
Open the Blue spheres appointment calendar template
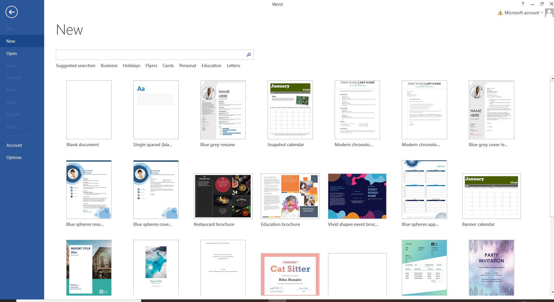(x=424, y=190)
